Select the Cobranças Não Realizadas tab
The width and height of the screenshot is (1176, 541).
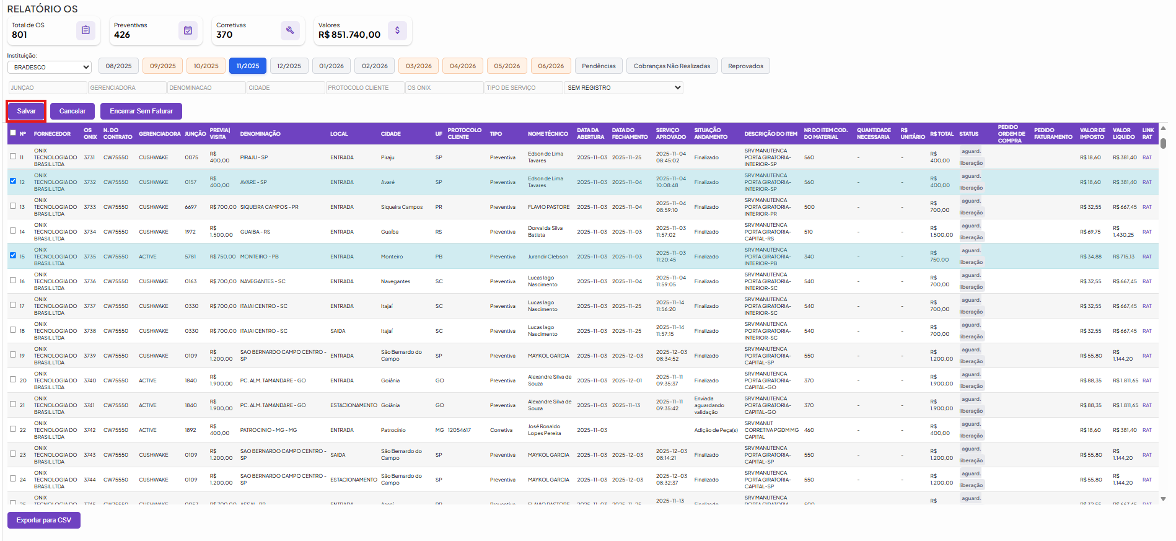672,66
